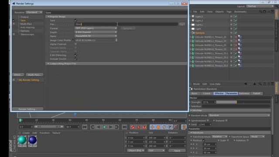Open the Renderer Standard dropdown
This screenshot has height=157, width=279.
34,12
